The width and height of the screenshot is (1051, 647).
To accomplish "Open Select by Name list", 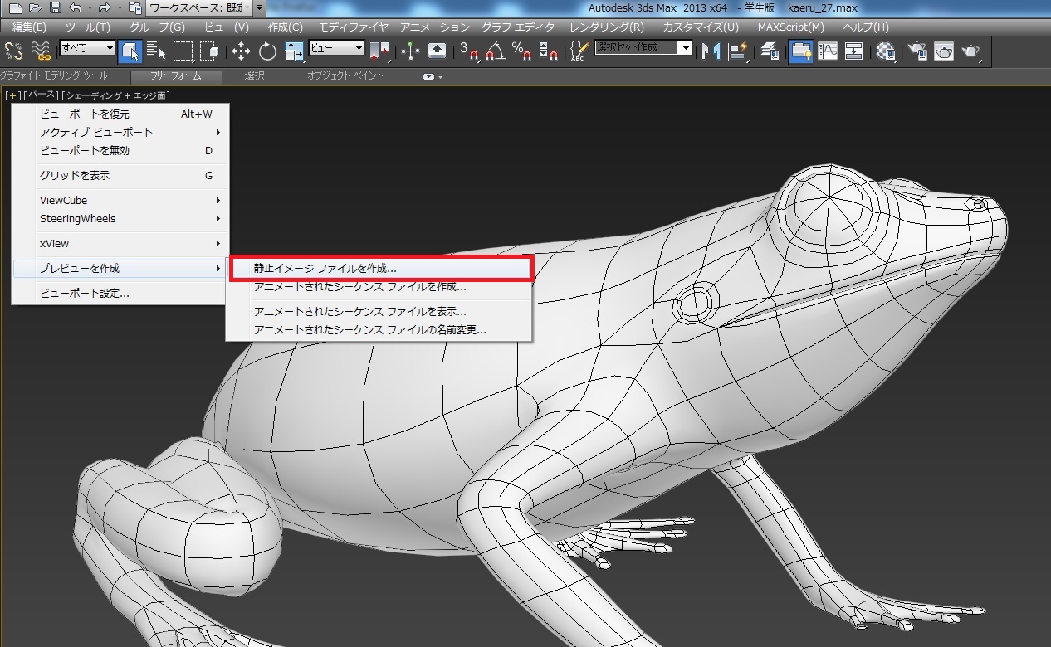I will pos(156,51).
